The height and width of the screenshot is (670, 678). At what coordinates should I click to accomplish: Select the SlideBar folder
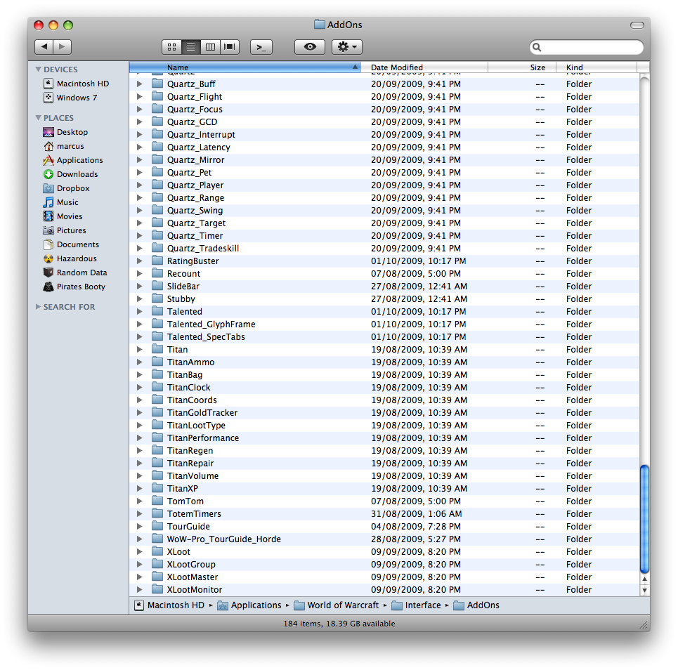point(384,286)
